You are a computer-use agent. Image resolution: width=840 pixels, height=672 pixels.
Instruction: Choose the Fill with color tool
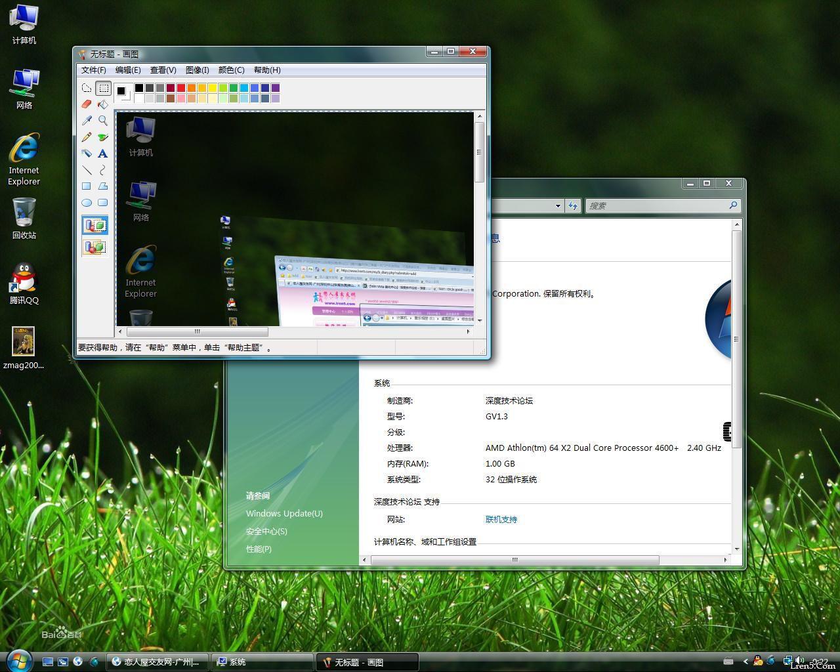(x=103, y=104)
